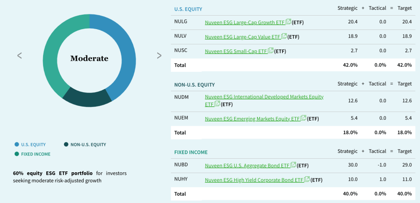The image size is (420, 203).
Task: Click external link icon beside Small-Cap ETF
Action: (271, 50)
